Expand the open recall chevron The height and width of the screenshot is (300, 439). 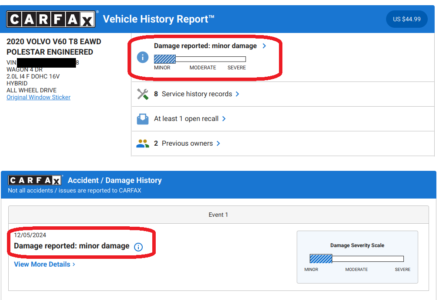click(x=224, y=119)
